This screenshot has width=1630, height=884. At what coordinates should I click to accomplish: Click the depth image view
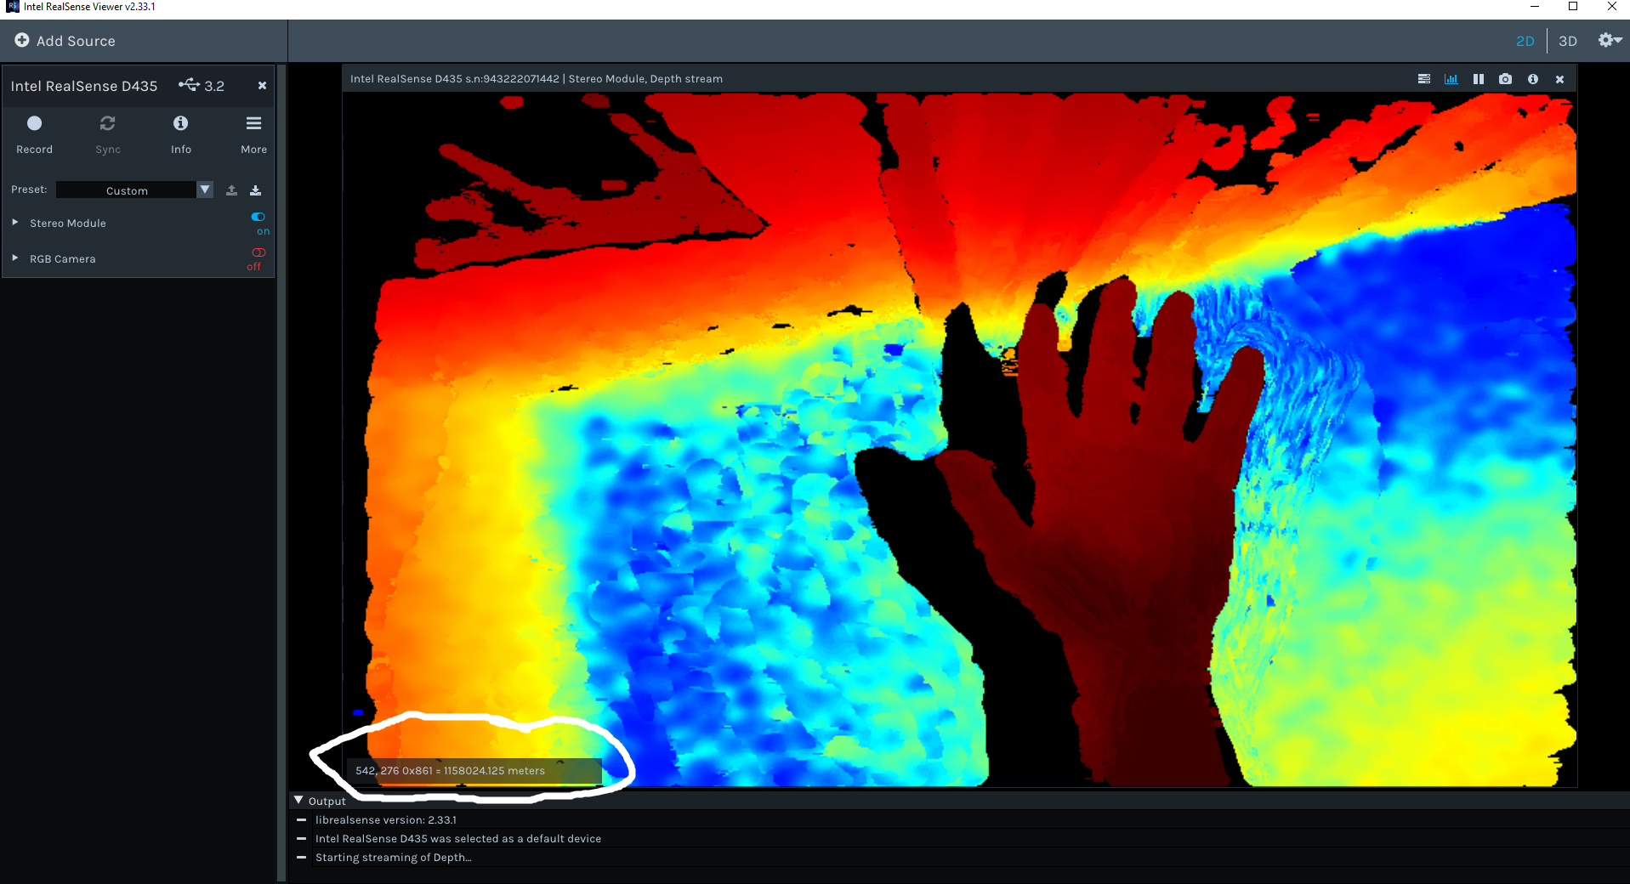[x=959, y=439]
